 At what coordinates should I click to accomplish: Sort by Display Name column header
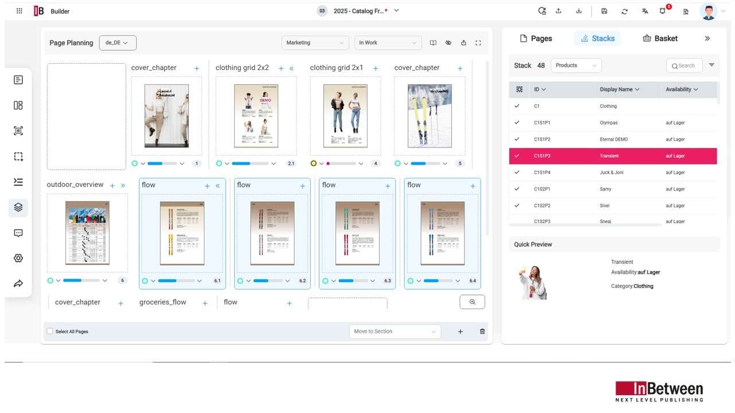[620, 89]
